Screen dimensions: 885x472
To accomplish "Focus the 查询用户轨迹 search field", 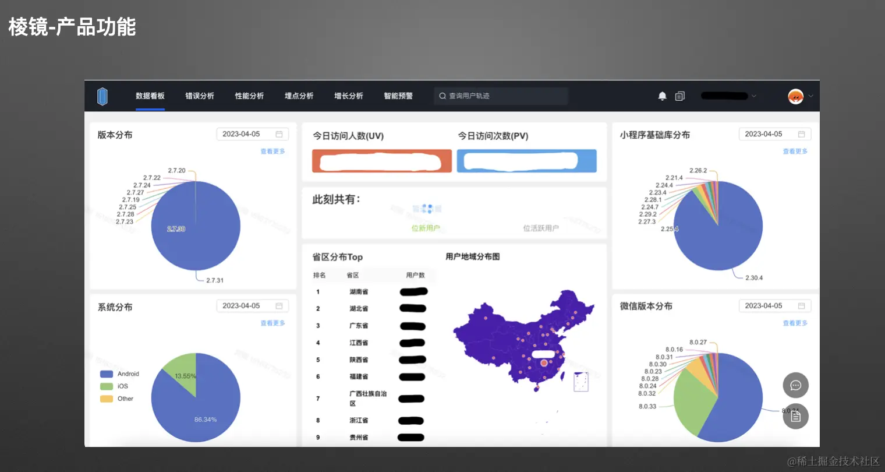I will click(501, 96).
